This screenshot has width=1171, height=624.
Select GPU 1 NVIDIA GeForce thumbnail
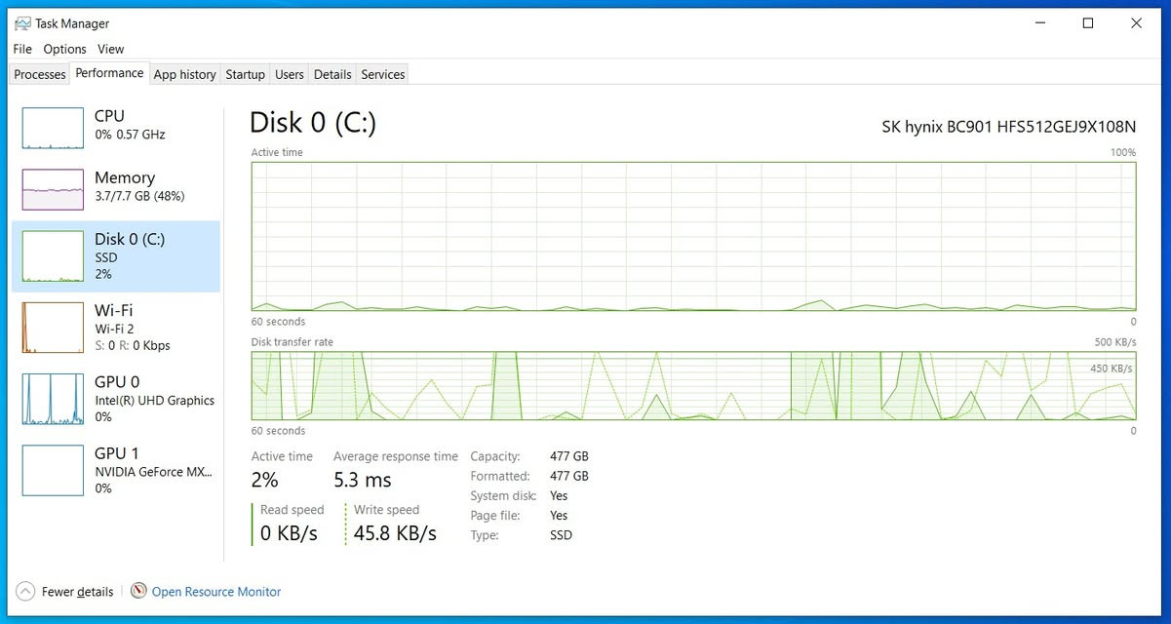pyautogui.click(x=53, y=470)
